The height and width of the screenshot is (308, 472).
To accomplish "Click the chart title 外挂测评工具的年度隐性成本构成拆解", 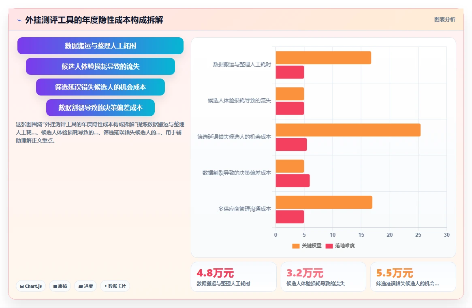I will click(x=94, y=20).
